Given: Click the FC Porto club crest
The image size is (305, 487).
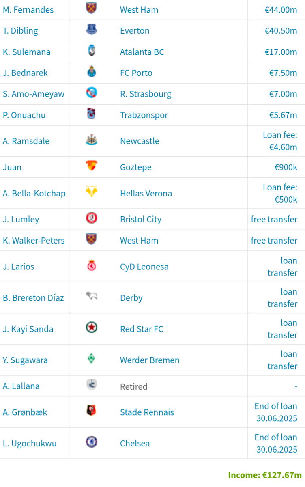Looking at the screenshot, I should pos(92,72).
